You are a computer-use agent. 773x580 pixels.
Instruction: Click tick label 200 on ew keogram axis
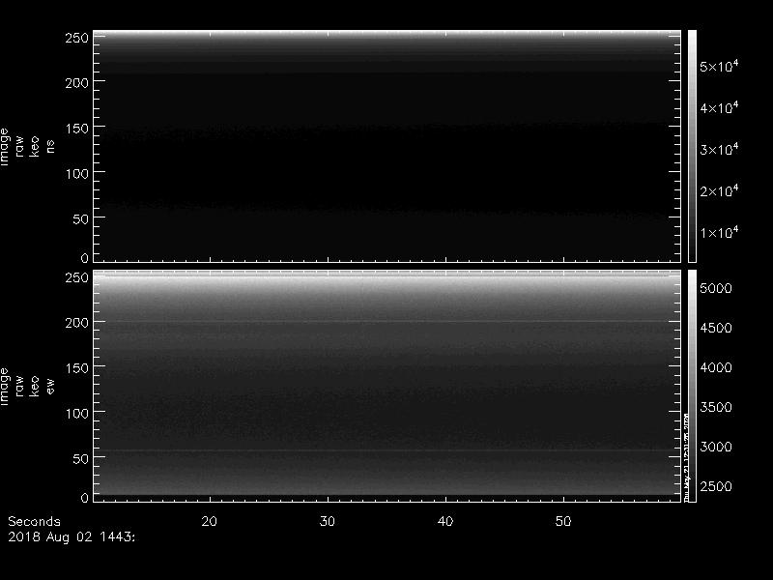77,323
